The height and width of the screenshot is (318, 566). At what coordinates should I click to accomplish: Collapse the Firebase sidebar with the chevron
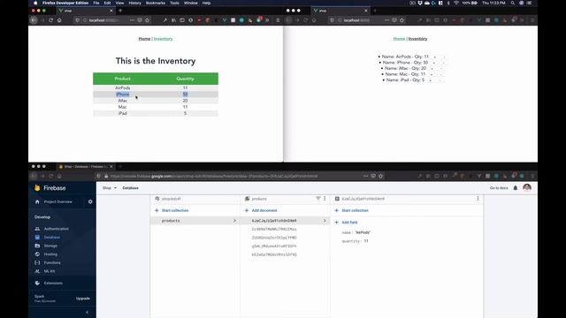[87, 312]
